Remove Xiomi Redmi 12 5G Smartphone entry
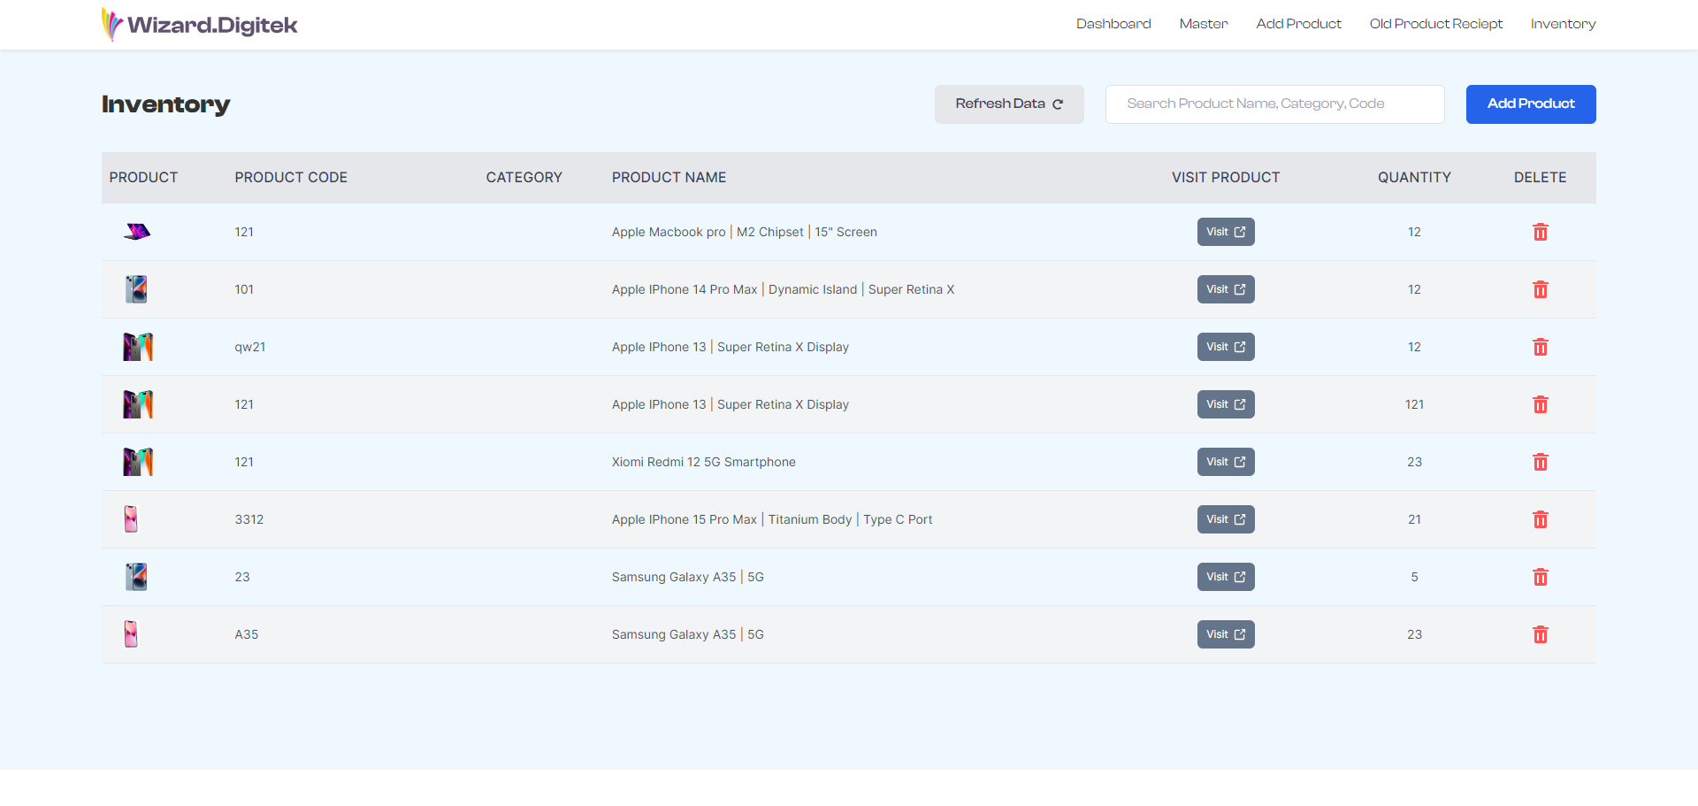Viewport: 1698px width, 806px height. click(1540, 462)
